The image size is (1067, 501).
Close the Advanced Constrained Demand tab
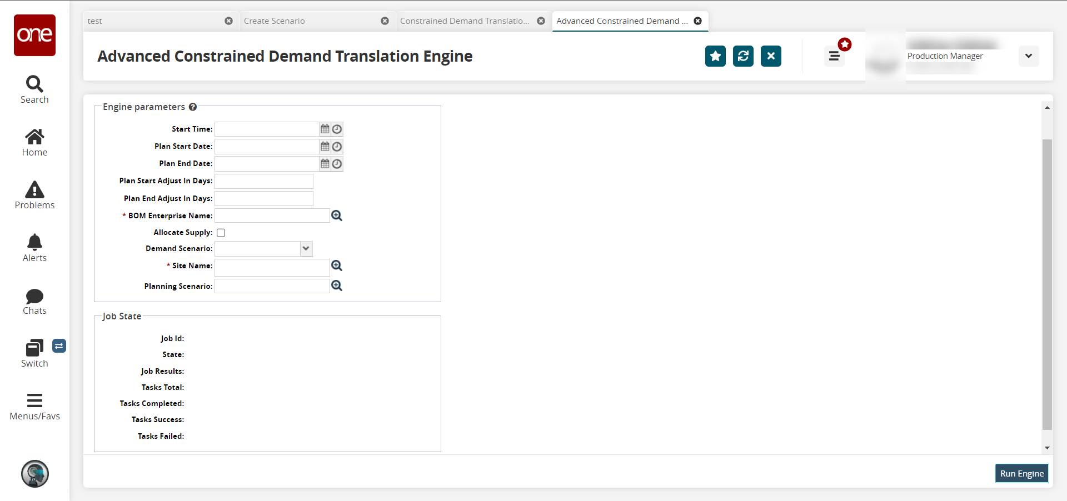tap(697, 21)
